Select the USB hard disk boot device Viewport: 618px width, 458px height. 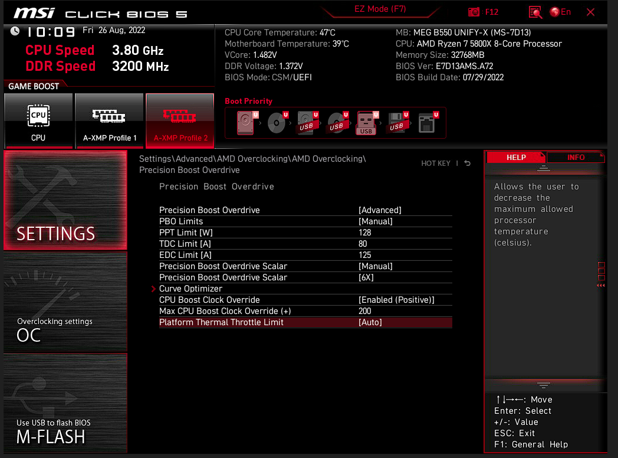click(307, 123)
